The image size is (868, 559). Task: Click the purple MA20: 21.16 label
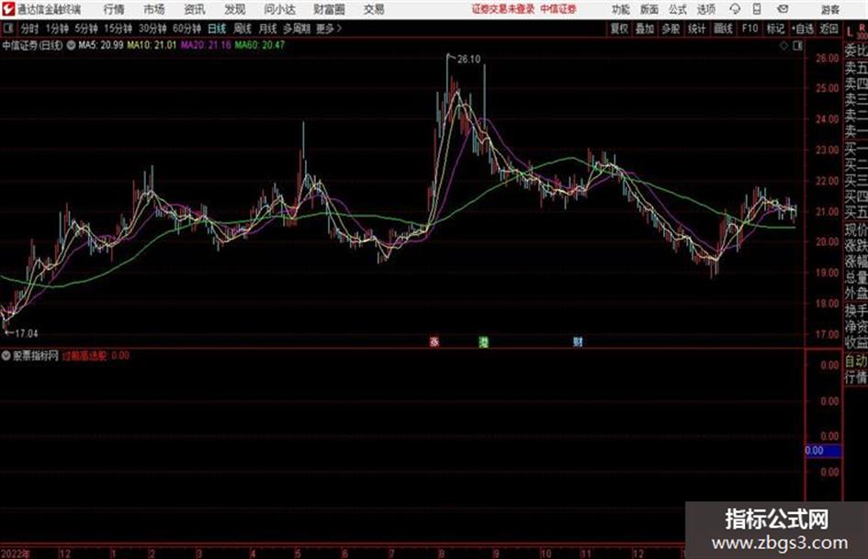coord(206,45)
